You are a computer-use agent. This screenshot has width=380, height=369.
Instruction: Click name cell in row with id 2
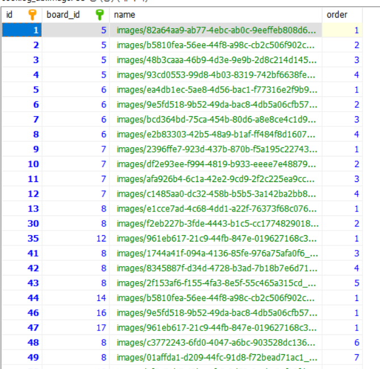click(x=216, y=45)
